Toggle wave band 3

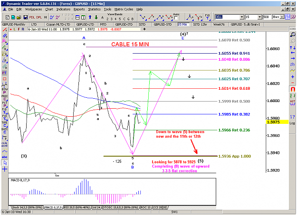tap(112, 19)
